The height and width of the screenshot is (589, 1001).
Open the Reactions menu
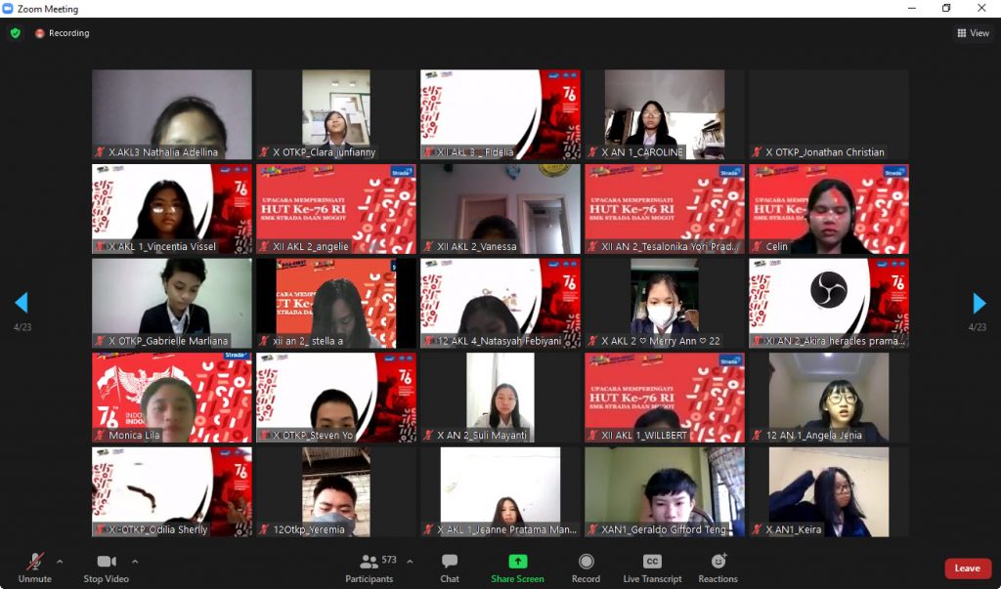click(x=718, y=567)
